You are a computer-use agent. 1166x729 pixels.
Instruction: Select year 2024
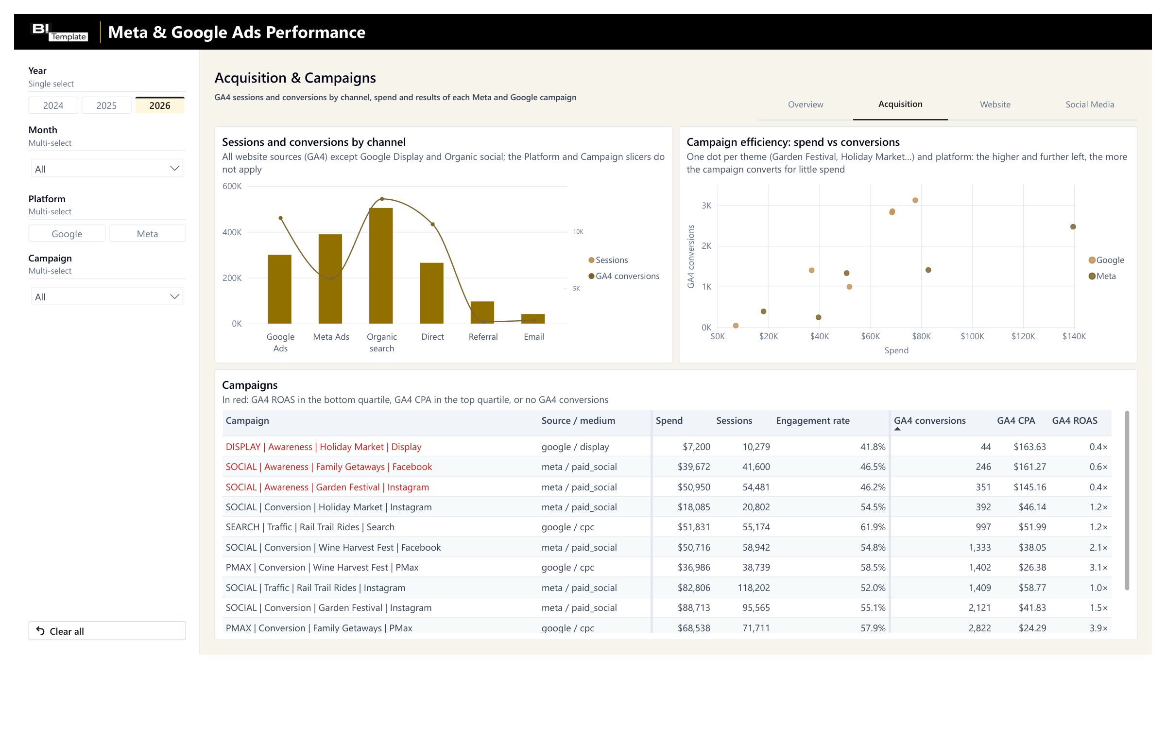[53, 105]
